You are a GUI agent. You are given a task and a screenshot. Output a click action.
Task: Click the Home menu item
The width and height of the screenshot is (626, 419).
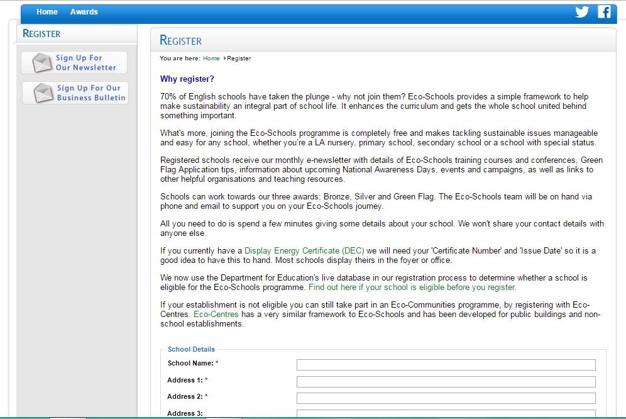pyautogui.click(x=47, y=12)
